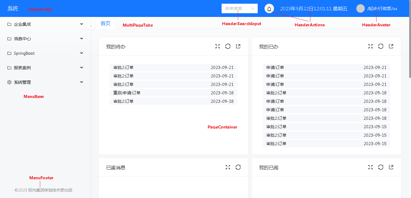
Task: Expand fullscreen on 已读消息 panel
Action: 228,167
